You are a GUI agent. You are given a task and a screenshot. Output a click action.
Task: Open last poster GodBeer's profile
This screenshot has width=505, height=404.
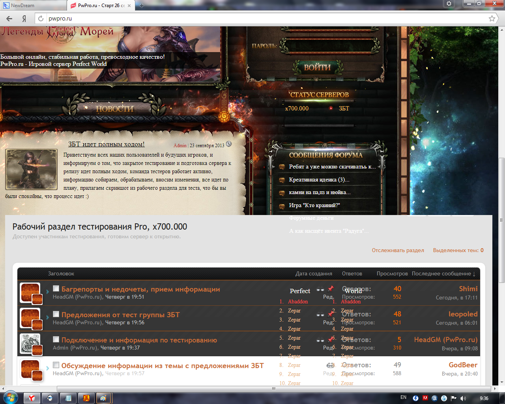(463, 365)
